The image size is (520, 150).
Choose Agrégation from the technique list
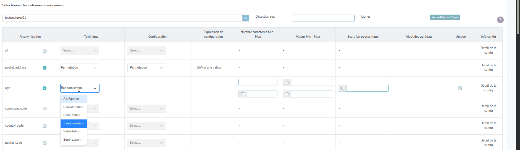71,99
